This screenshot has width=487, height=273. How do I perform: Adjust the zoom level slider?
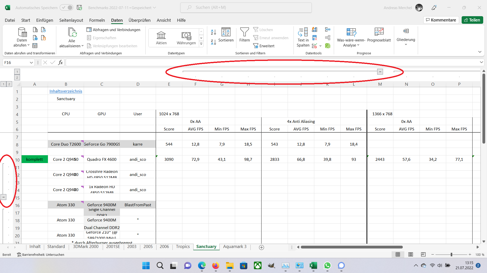pos(451,255)
